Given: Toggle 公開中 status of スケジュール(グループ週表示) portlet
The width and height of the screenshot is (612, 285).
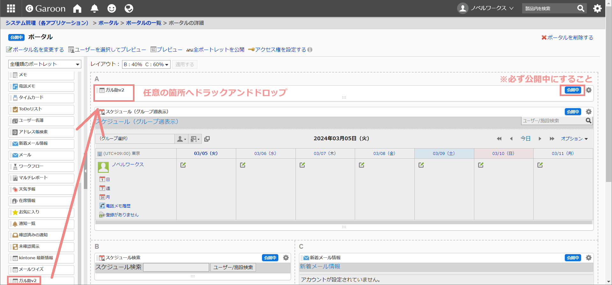Looking at the screenshot, I should (x=573, y=112).
